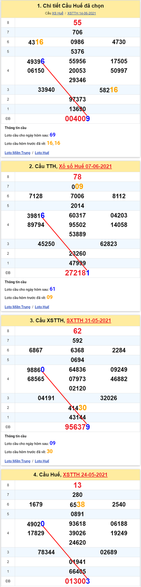Viewport: 141px width, 587px height.
Task: Click highlighted loto number 69
Action: click(53, 135)
